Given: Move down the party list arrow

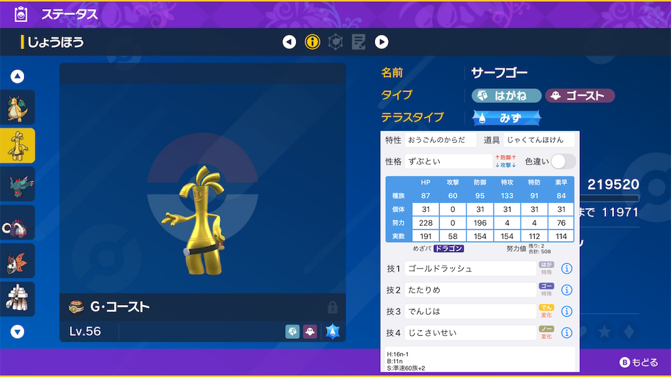Looking at the screenshot, I should (x=17, y=332).
